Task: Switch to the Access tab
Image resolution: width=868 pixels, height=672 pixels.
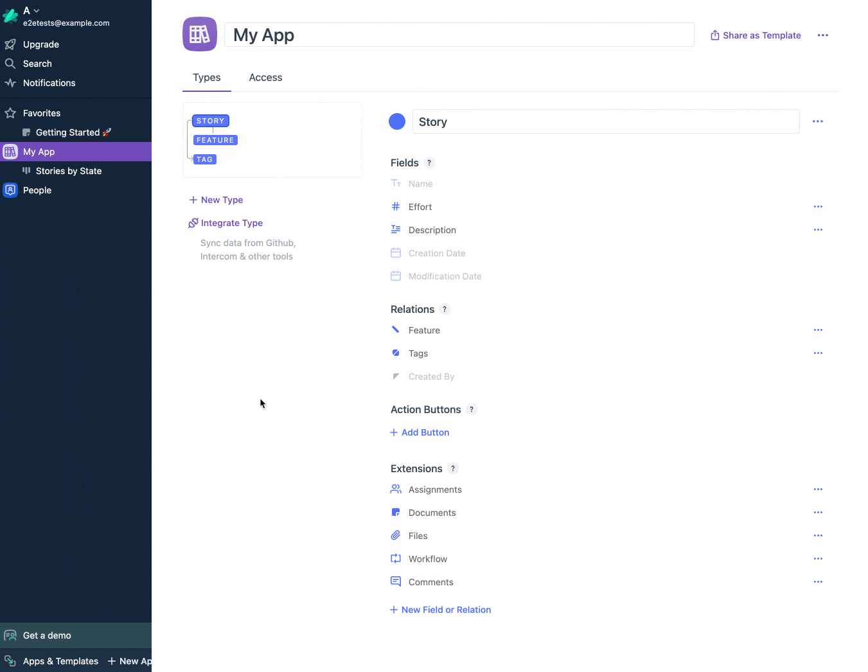Action: click(265, 78)
